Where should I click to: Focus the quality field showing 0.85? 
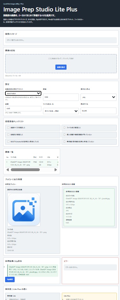click(23, 108)
